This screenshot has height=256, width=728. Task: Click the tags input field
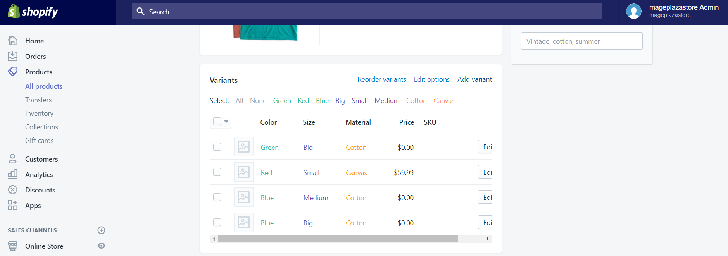(582, 41)
